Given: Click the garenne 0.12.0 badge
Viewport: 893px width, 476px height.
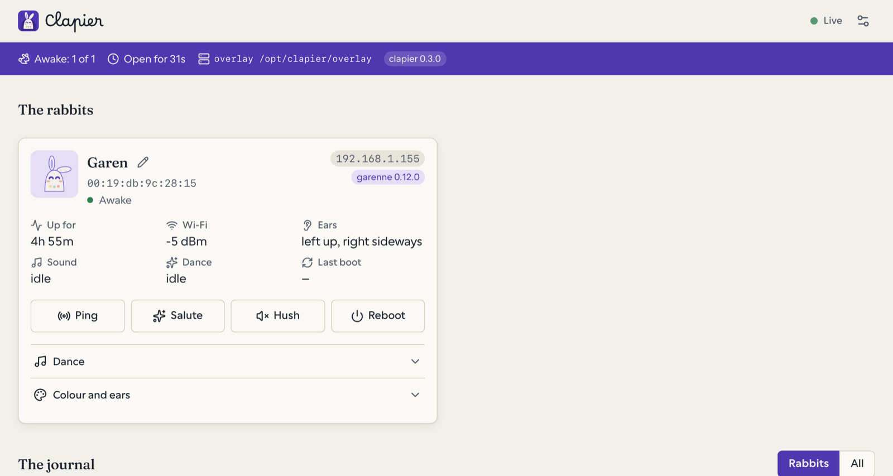Looking at the screenshot, I should [388, 177].
